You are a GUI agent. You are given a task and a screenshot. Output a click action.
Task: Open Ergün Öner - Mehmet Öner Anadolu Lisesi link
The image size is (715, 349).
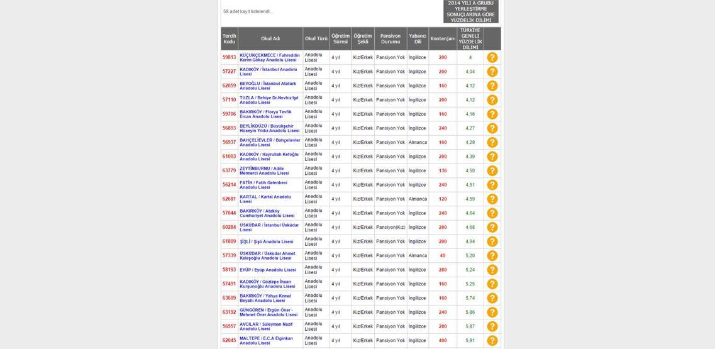pos(269,312)
